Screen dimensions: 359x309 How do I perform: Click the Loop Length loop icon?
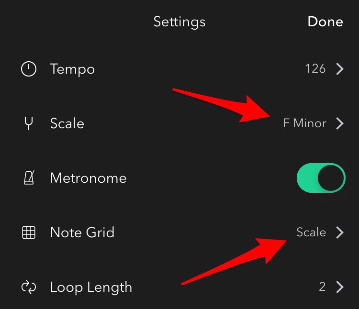tap(29, 287)
